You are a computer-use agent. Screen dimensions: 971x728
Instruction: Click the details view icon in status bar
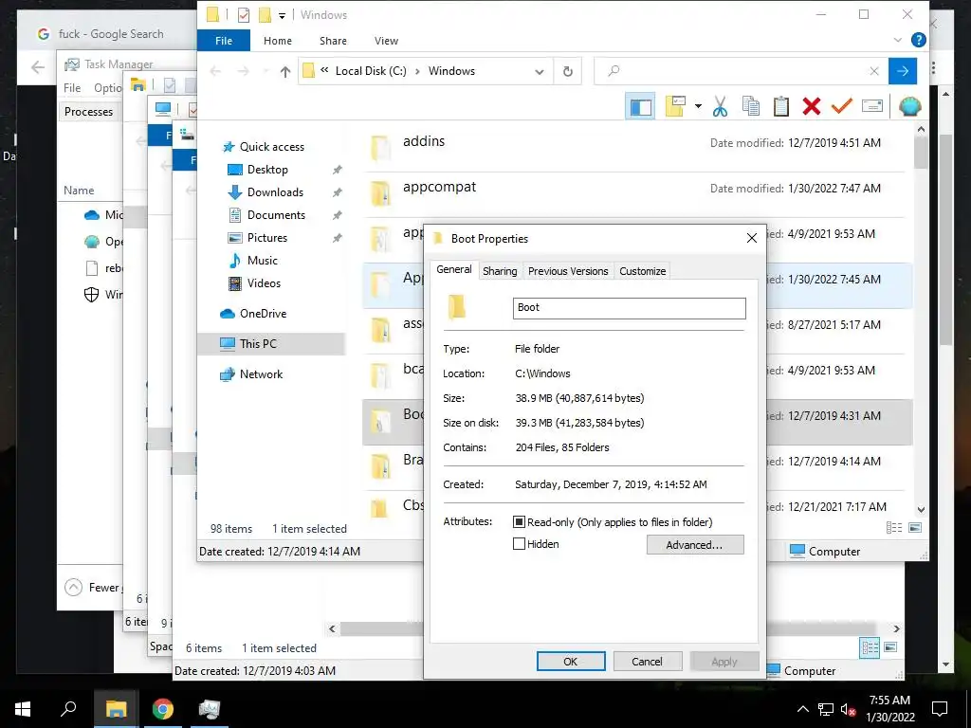click(893, 527)
